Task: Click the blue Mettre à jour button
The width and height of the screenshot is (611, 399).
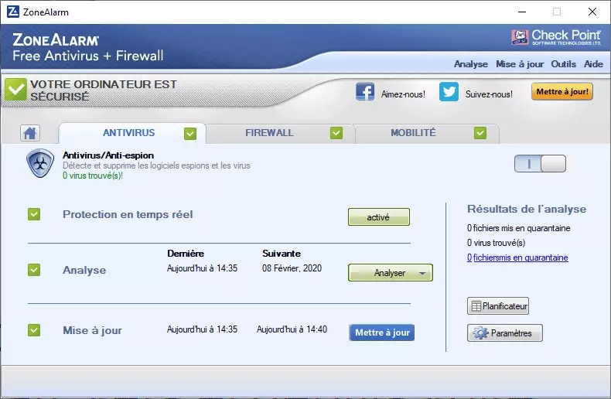Action: click(382, 332)
